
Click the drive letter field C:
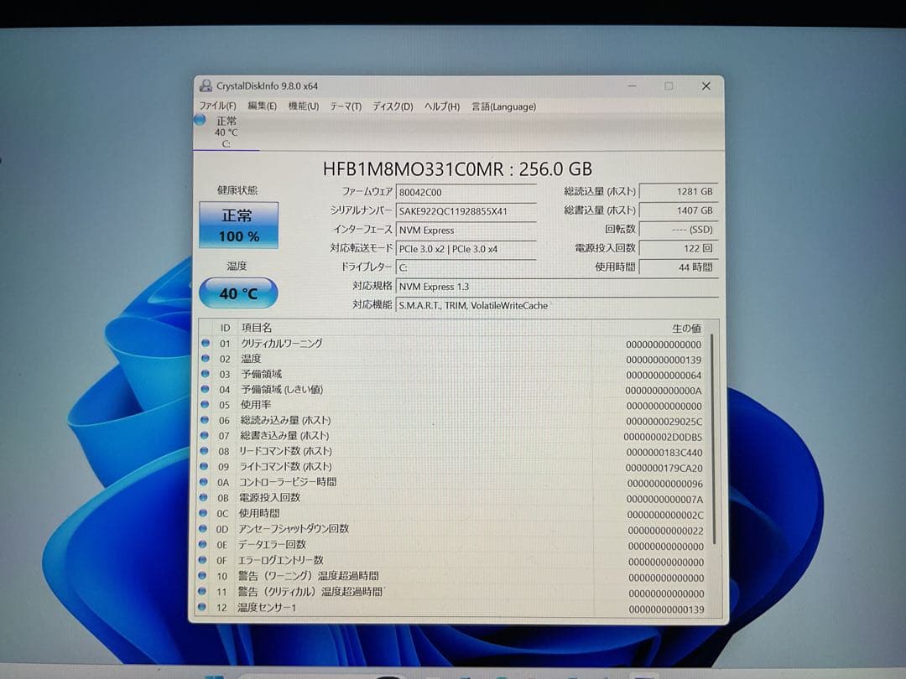tap(466, 267)
